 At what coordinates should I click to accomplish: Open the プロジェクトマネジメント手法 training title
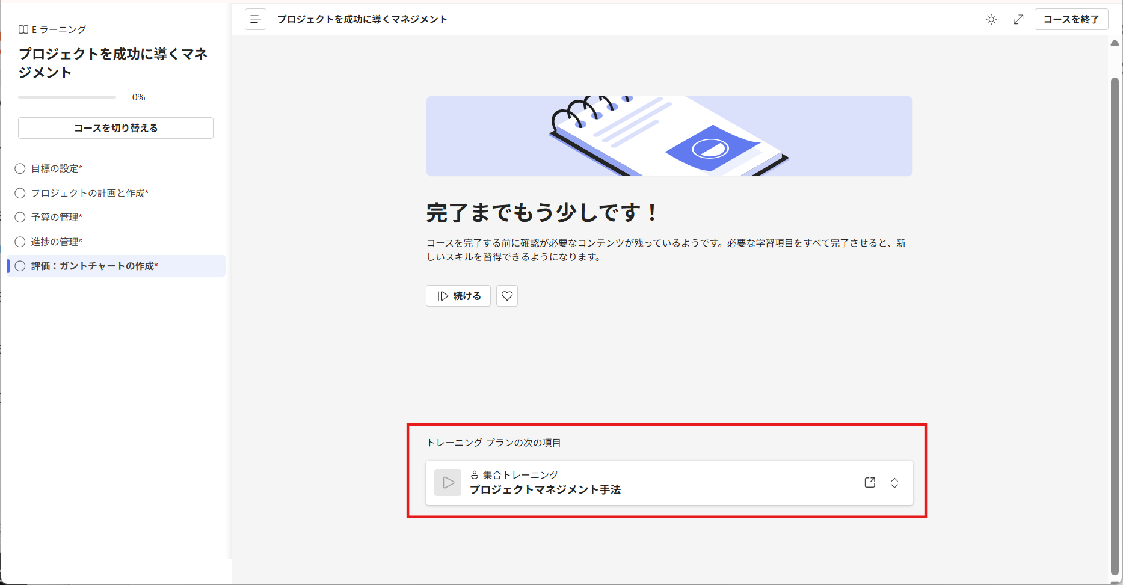pos(545,489)
